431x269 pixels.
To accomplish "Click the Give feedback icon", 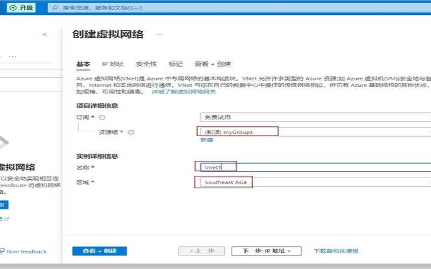I will click(3, 251).
